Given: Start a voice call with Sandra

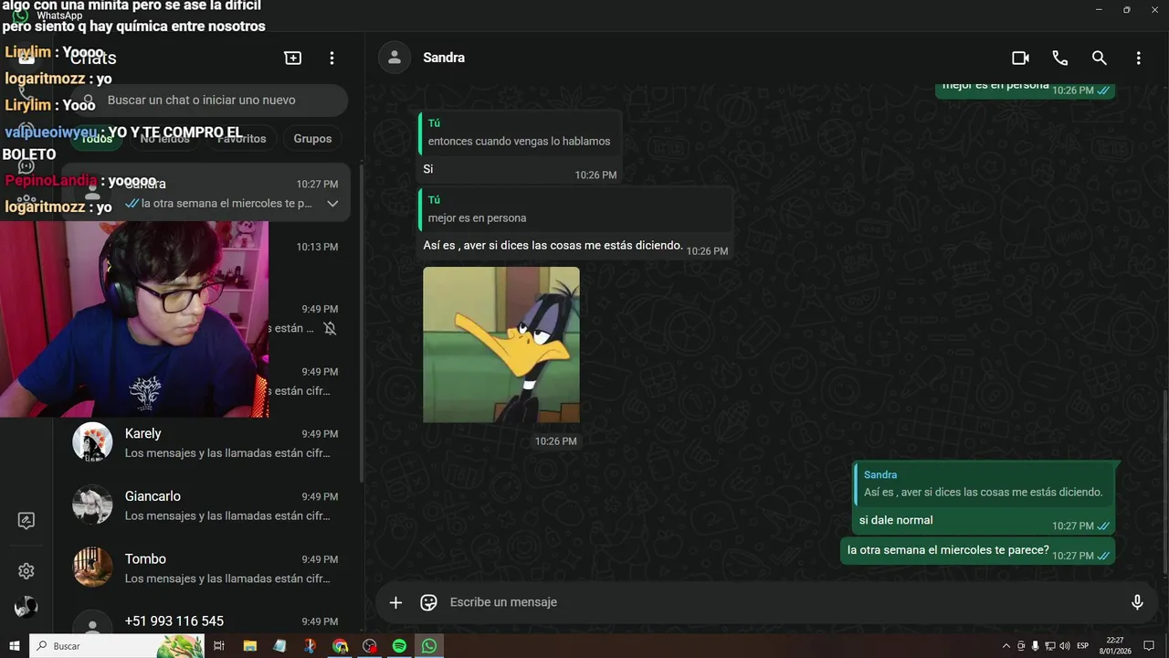Looking at the screenshot, I should pyautogui.click(x=1059, y=58).
